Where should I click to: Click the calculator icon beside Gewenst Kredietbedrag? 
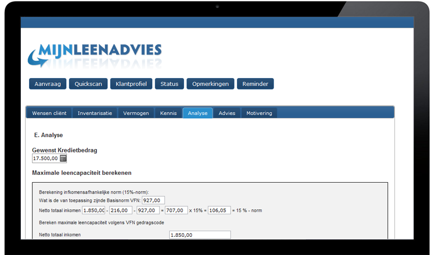click(63, 159)
